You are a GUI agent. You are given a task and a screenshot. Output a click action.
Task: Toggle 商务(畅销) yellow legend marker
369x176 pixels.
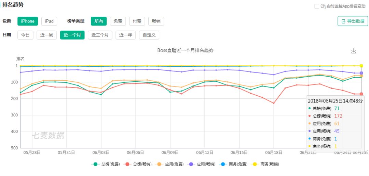click(255, 164)
